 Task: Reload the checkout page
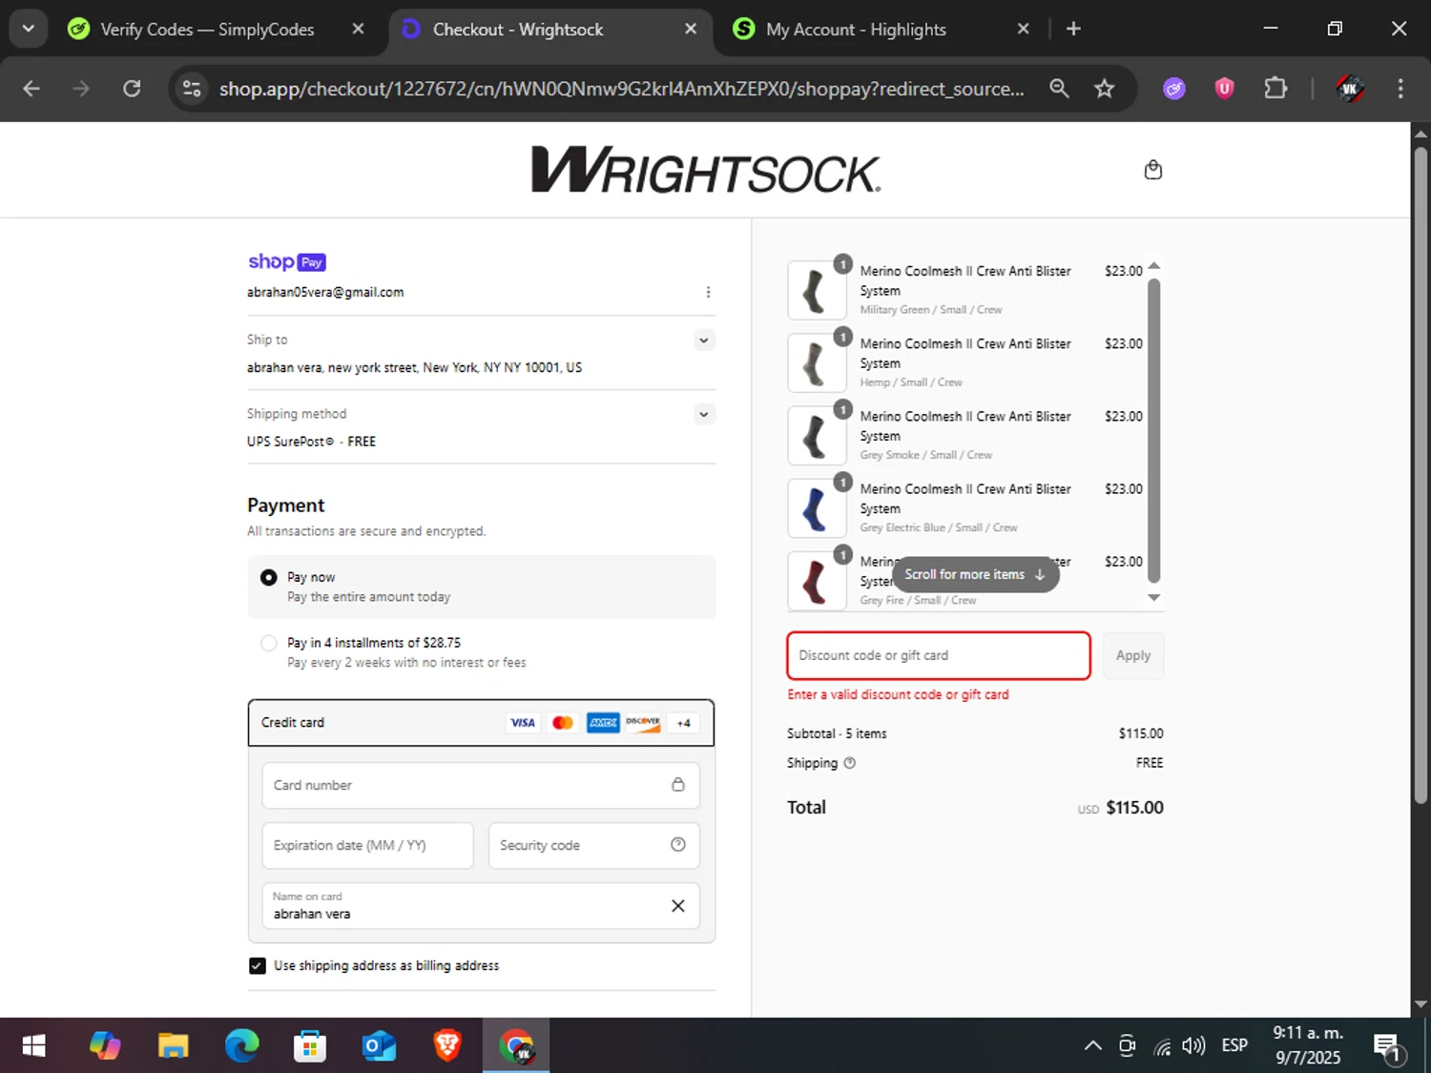(132, 89)
